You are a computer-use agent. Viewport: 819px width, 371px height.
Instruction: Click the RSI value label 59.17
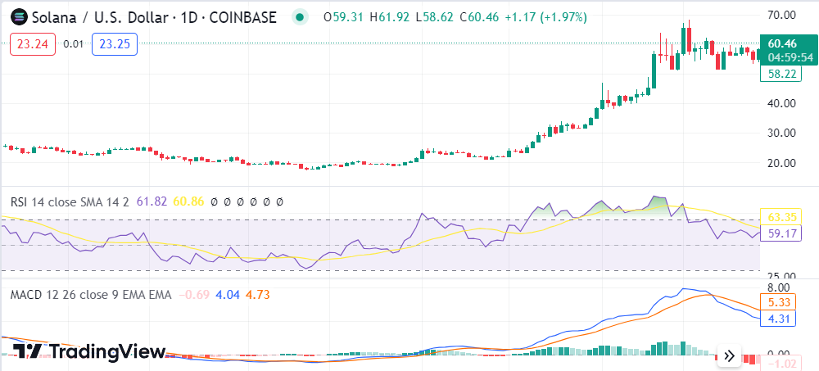(781, 233)
